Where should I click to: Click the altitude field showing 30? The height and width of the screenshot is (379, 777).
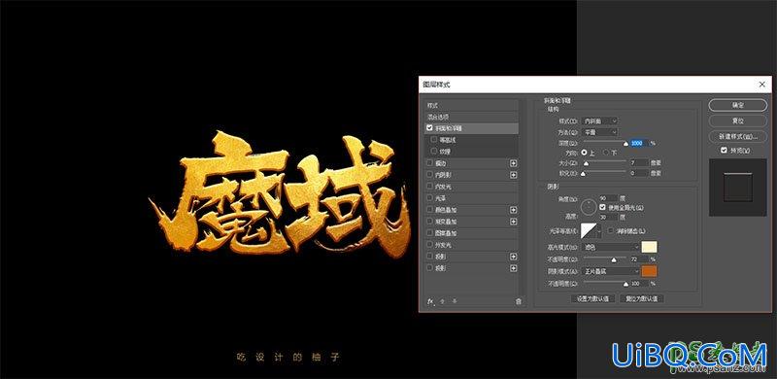tap(608, 217)
